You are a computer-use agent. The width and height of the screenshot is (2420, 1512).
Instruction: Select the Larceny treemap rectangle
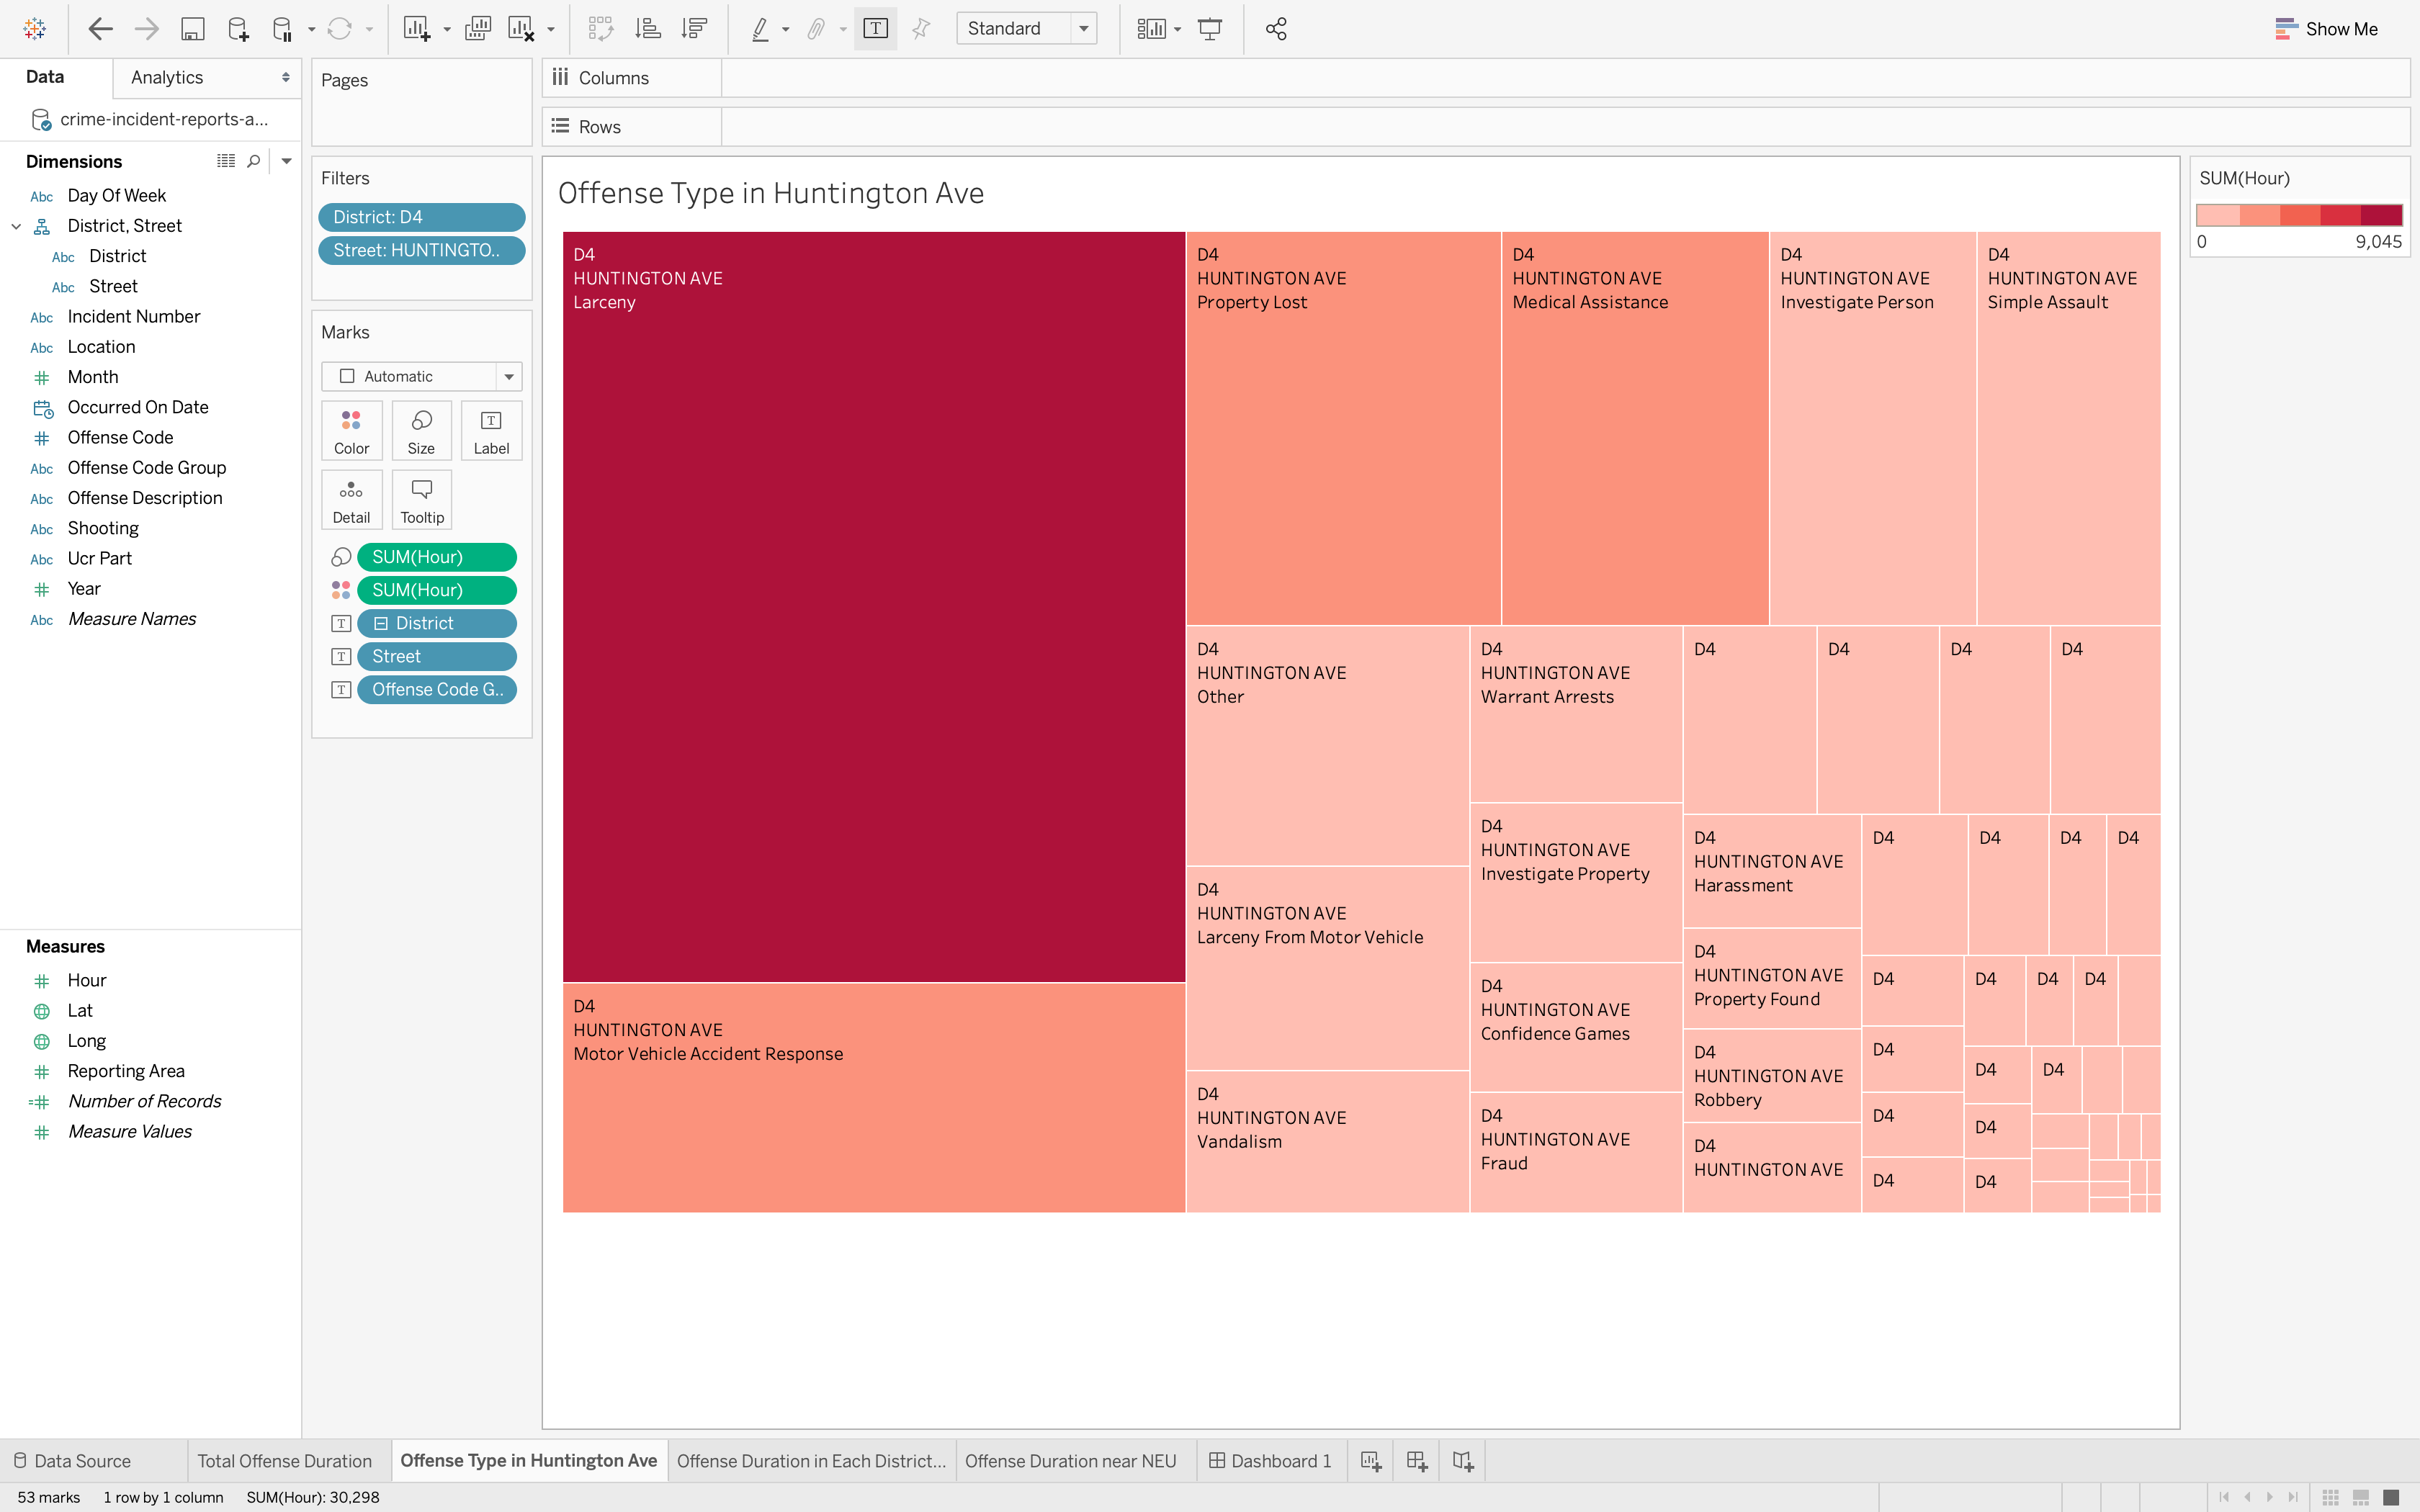click(x=873, y=606)
